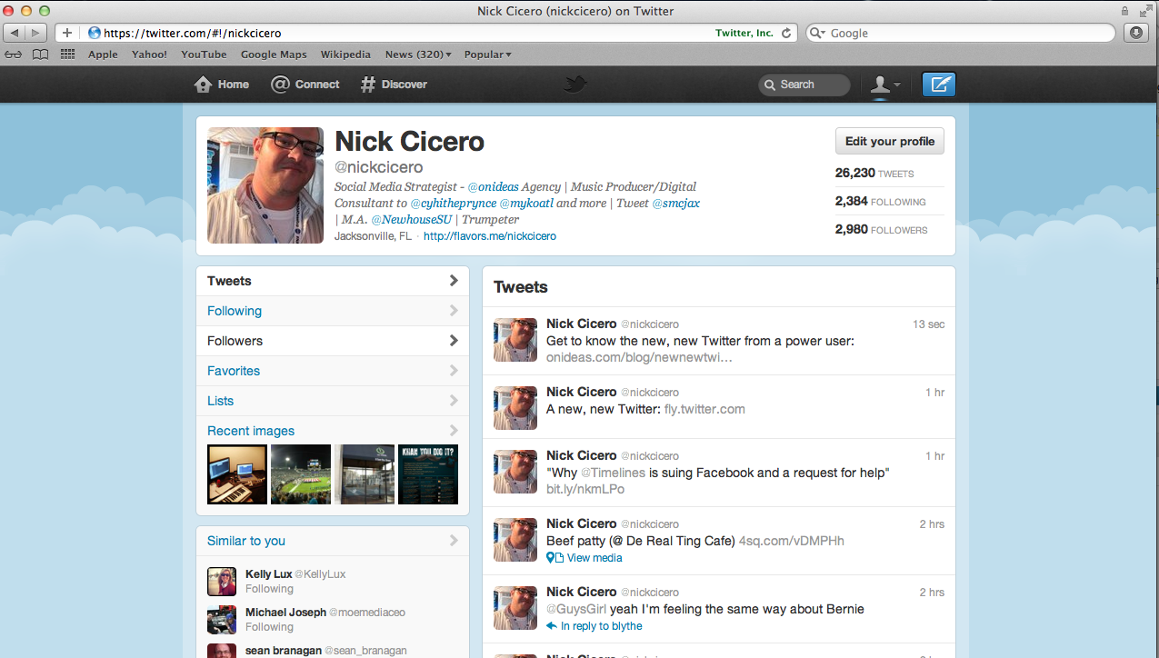Click the Twitter, Inc. security certificate label
The height and width of the screenshot is (658, 1159).
tap(744, 33)
